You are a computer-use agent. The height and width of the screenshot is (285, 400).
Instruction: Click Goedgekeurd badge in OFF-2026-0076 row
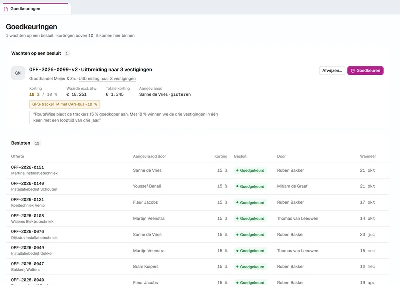tap(250, 234)
